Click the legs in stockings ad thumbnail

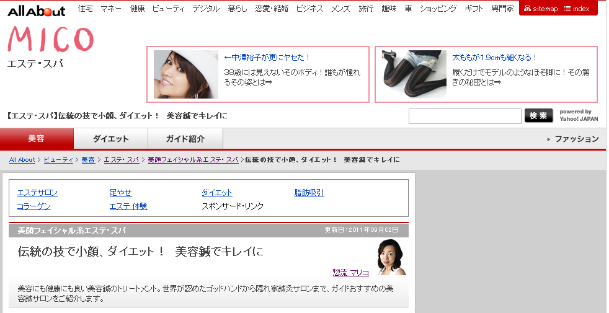coord(414,74)
